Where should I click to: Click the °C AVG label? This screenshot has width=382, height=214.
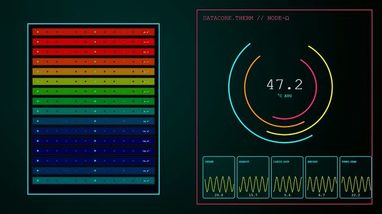(x=284, y=96)
